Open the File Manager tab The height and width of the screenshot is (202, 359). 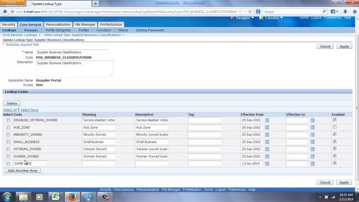coord(85,25)
